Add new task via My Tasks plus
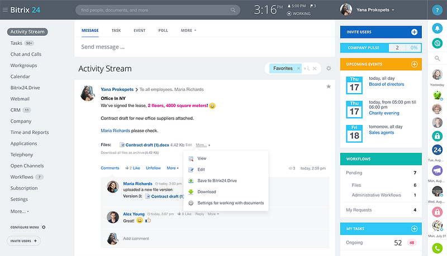Image resolution: width=447 pixels, height=256 pixels. pyautogui.click(x=414, y=229)
